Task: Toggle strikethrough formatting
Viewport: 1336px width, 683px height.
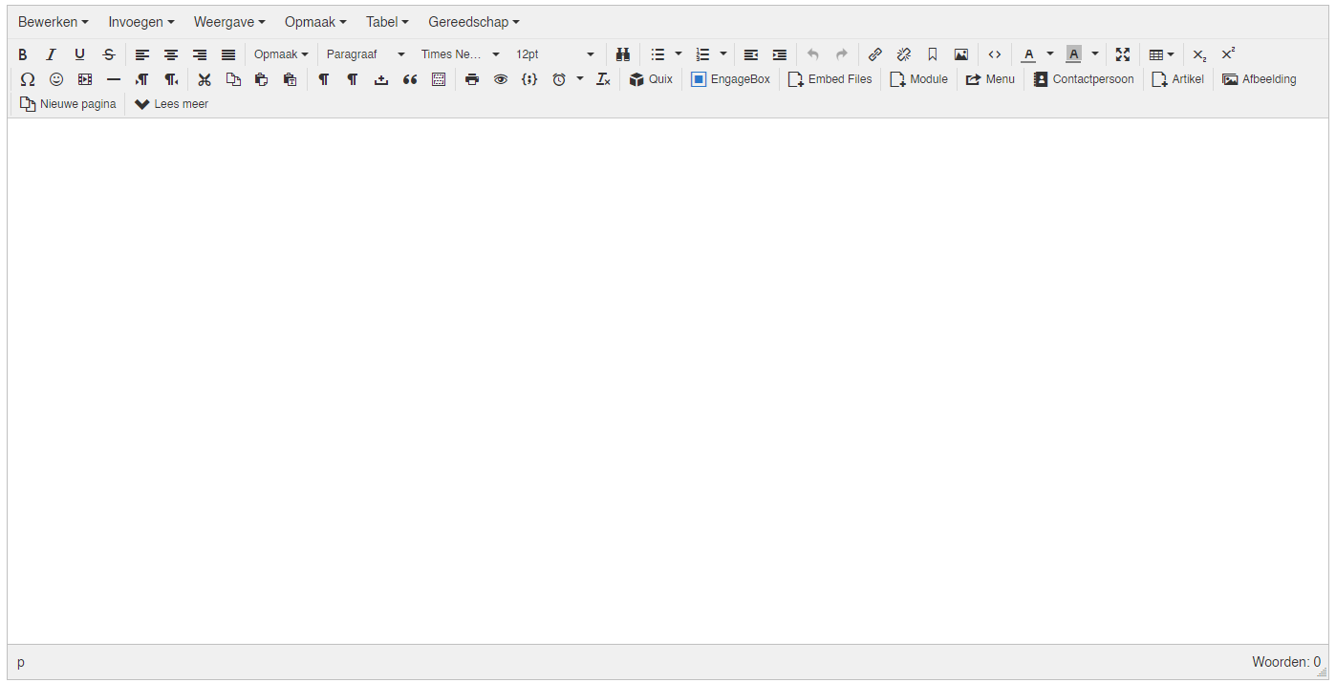Action: click(x=109, y=54)
